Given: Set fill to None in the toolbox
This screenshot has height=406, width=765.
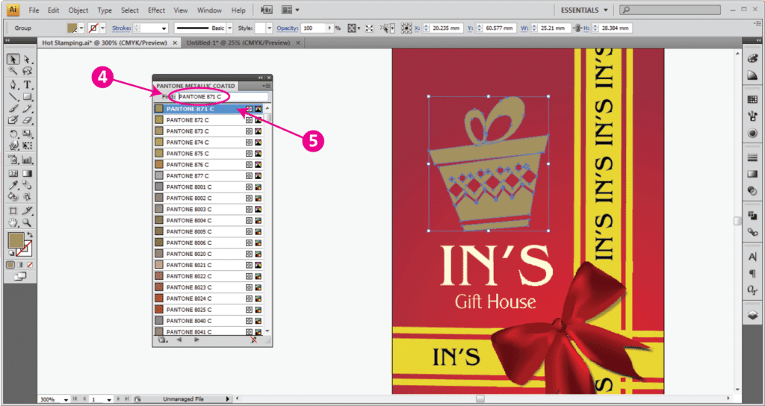Looking at the screenshot, I should tap(30, 265).
